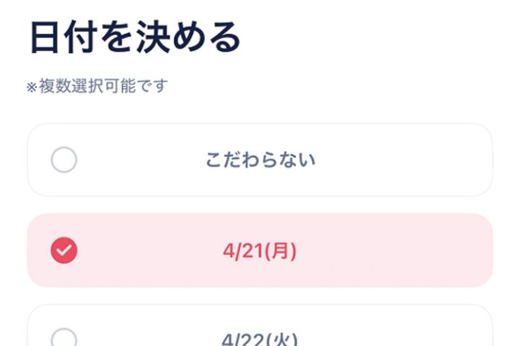Choose the 4/22(火) date text

(260, 338)
